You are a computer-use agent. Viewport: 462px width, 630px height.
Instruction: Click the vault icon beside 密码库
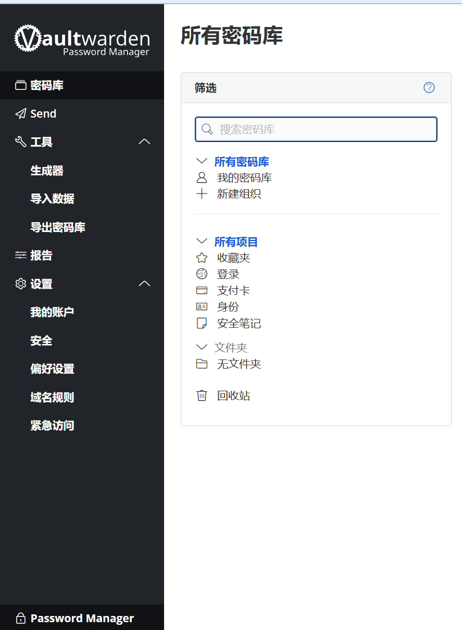[x=20, y=85]
